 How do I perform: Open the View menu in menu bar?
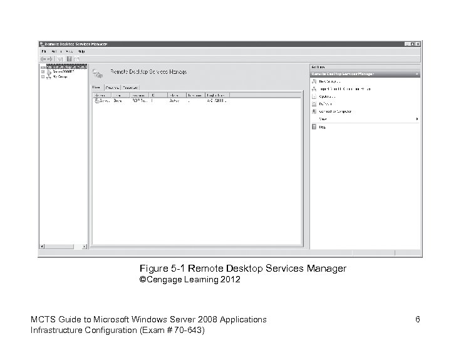click(69, 51)
